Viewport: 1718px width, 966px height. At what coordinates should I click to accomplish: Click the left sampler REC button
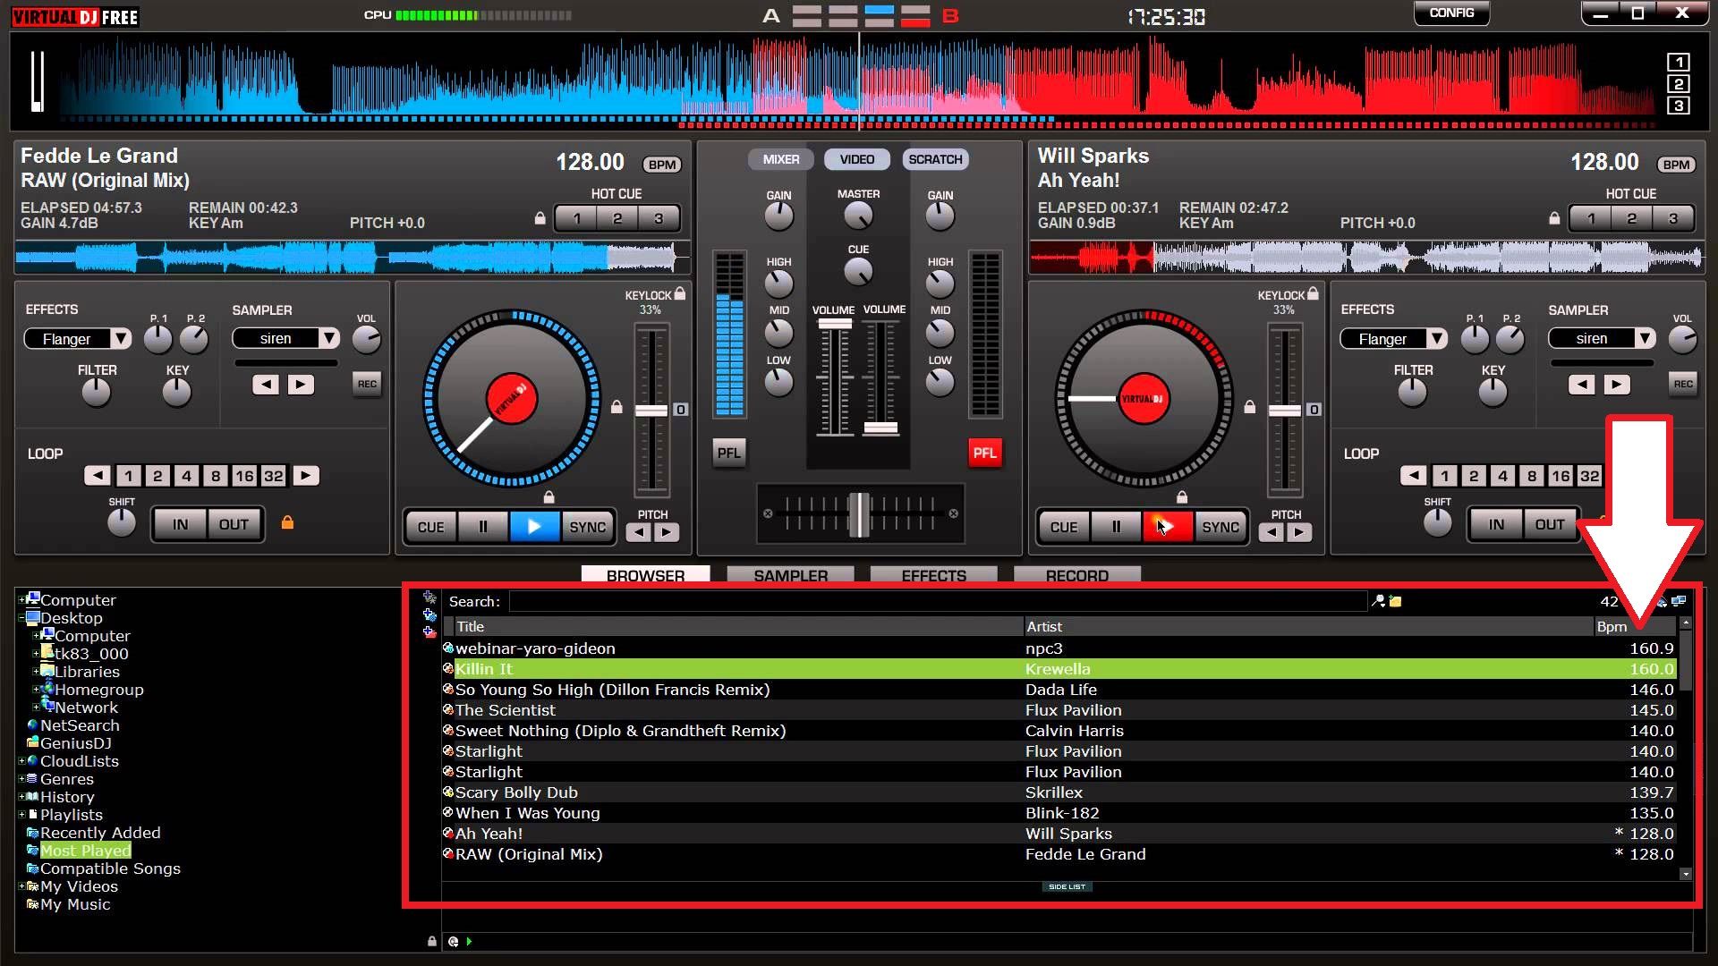(367, 385)
